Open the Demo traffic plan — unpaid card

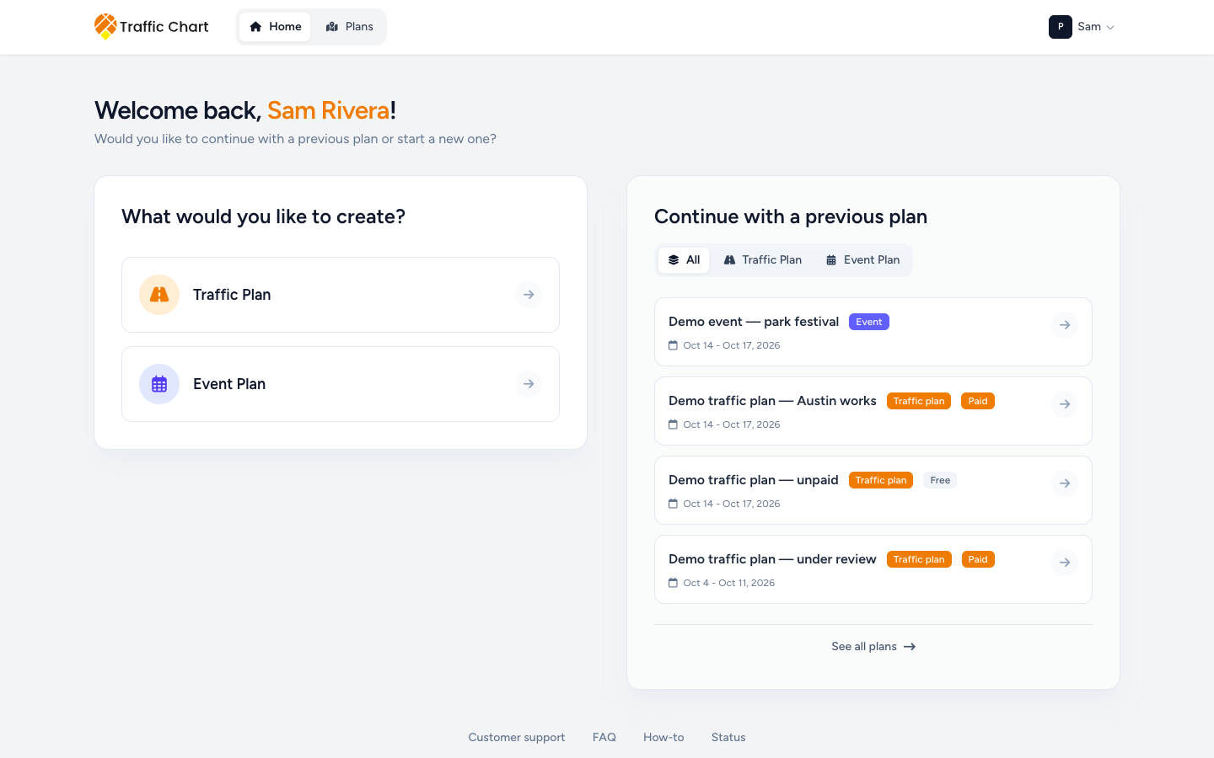click(x=873, y=490)
